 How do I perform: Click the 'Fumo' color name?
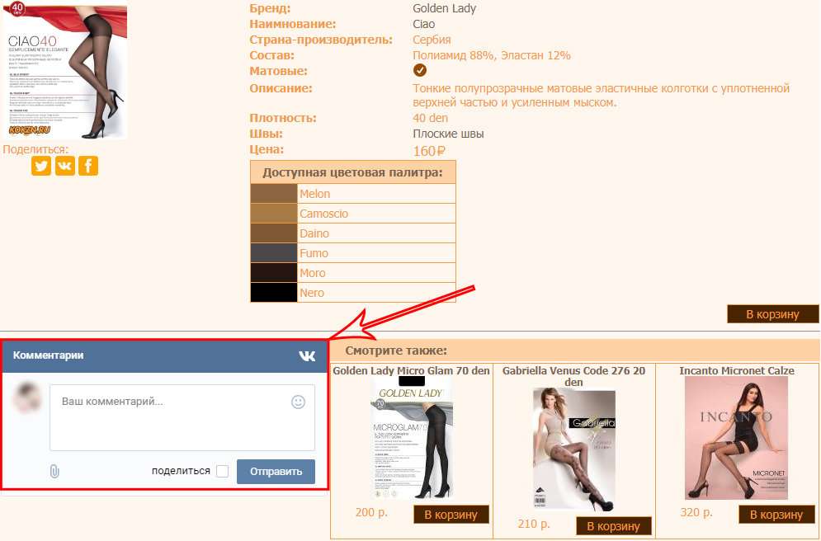point(314,254)
